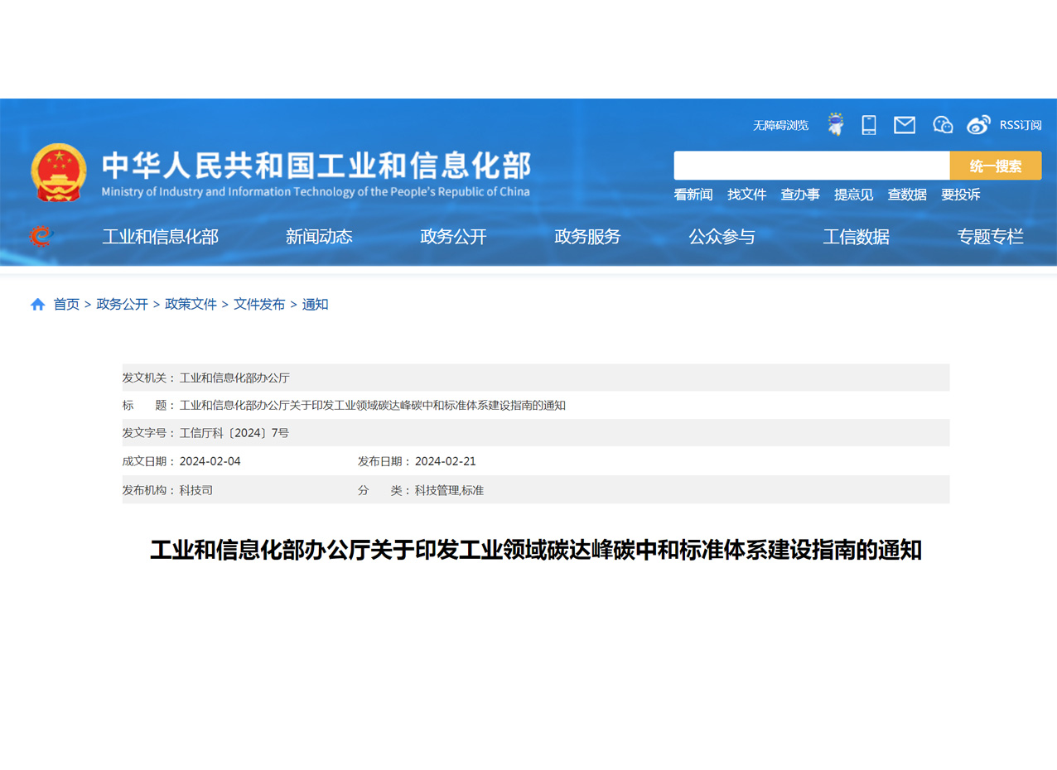Screen dimensions: 1057x770
Task: Click the national emblem logo
Action: tap(59, 172)
